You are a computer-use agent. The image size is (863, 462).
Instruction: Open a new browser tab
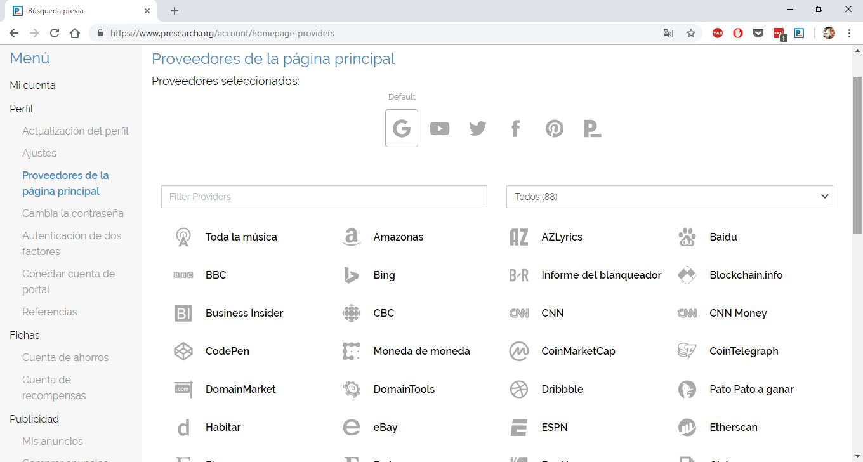[x=175, y=11]
